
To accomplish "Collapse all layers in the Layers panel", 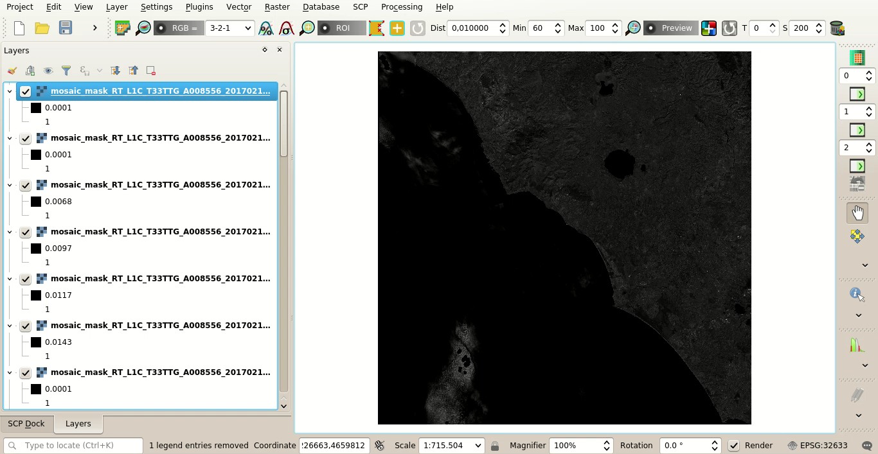I will [x=133, y=71].
